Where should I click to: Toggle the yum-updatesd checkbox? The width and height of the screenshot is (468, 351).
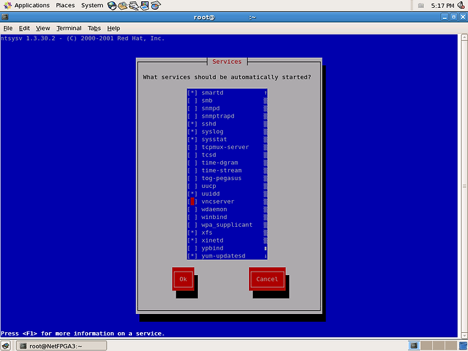coord(192,256)
